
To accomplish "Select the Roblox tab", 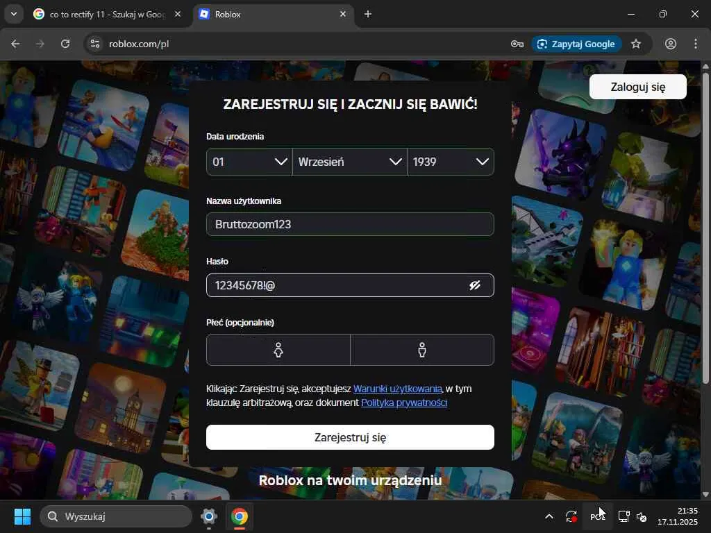I will coord(274,15).
